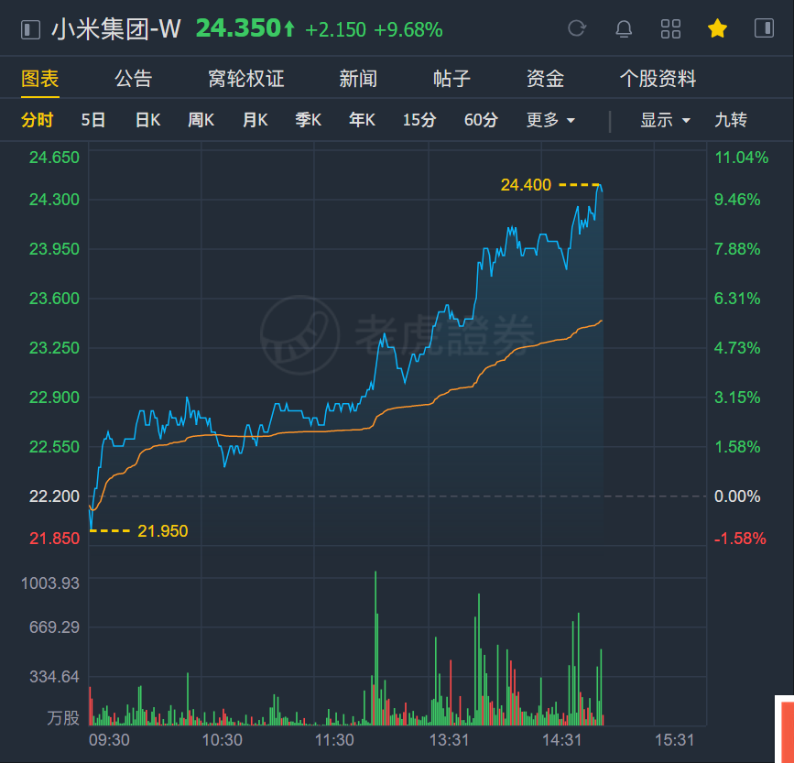Open the 个股资料 tab
This screenshot has height=763, width=794.
(658, 79)
